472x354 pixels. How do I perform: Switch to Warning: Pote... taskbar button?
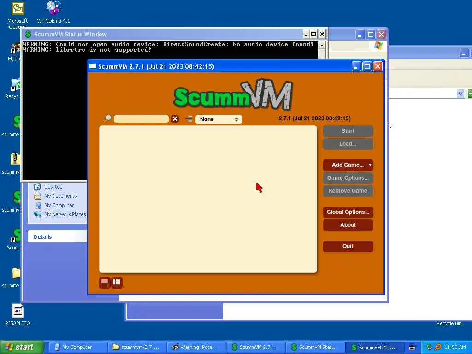pos(196,347)
